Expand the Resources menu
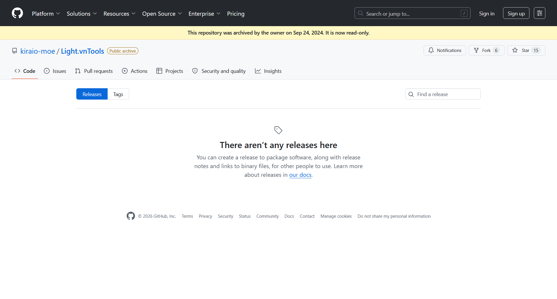The width and height of the screenshot is (557, 299). (119, 14)
